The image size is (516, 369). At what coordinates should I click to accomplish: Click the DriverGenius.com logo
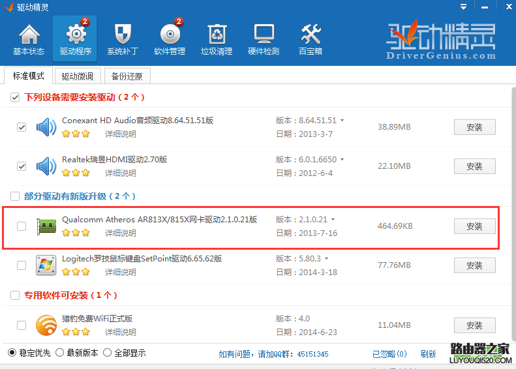pyautogui.click(x=441, y=40)
